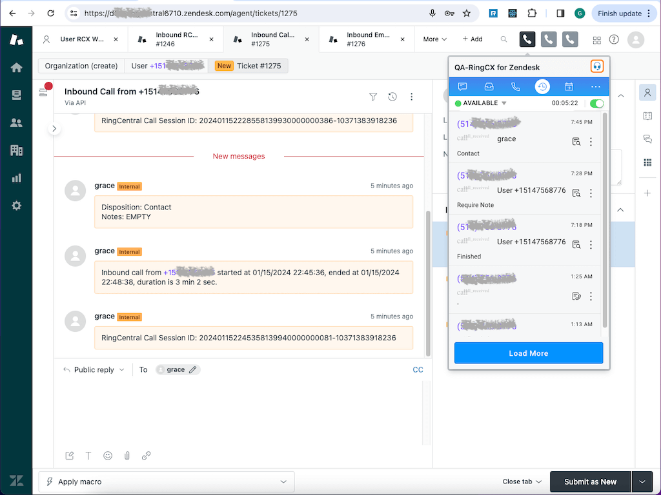Toggle the green availability switch
The image size is (661, 495).
point(595,103)
